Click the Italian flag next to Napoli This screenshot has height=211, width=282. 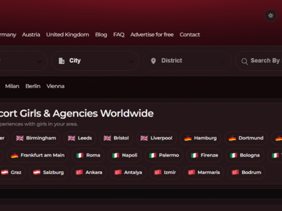point(116,155)
